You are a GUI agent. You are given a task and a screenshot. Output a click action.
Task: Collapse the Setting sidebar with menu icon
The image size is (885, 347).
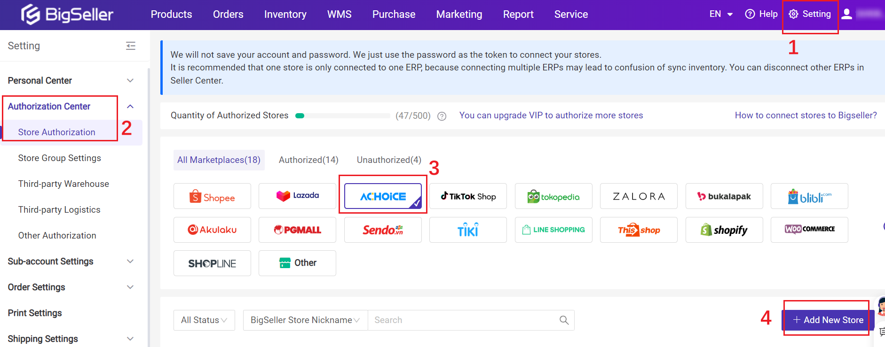[131, 46]
